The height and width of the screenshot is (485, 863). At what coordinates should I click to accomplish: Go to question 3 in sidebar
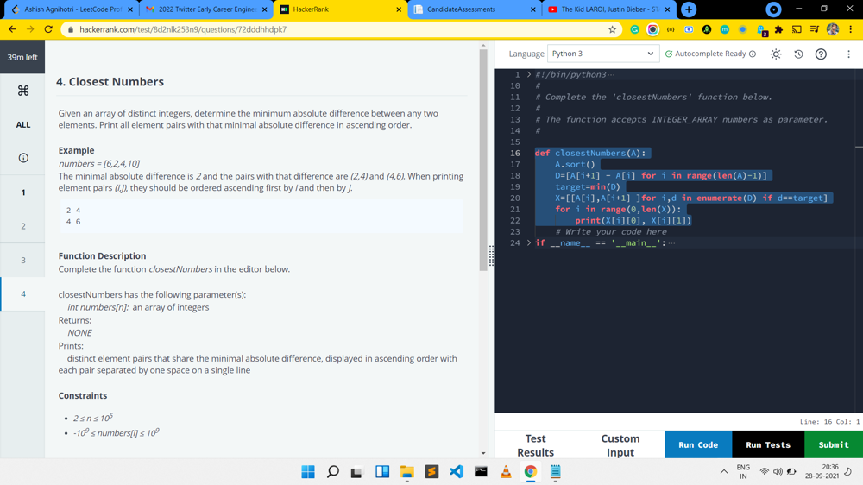(23, 260)
